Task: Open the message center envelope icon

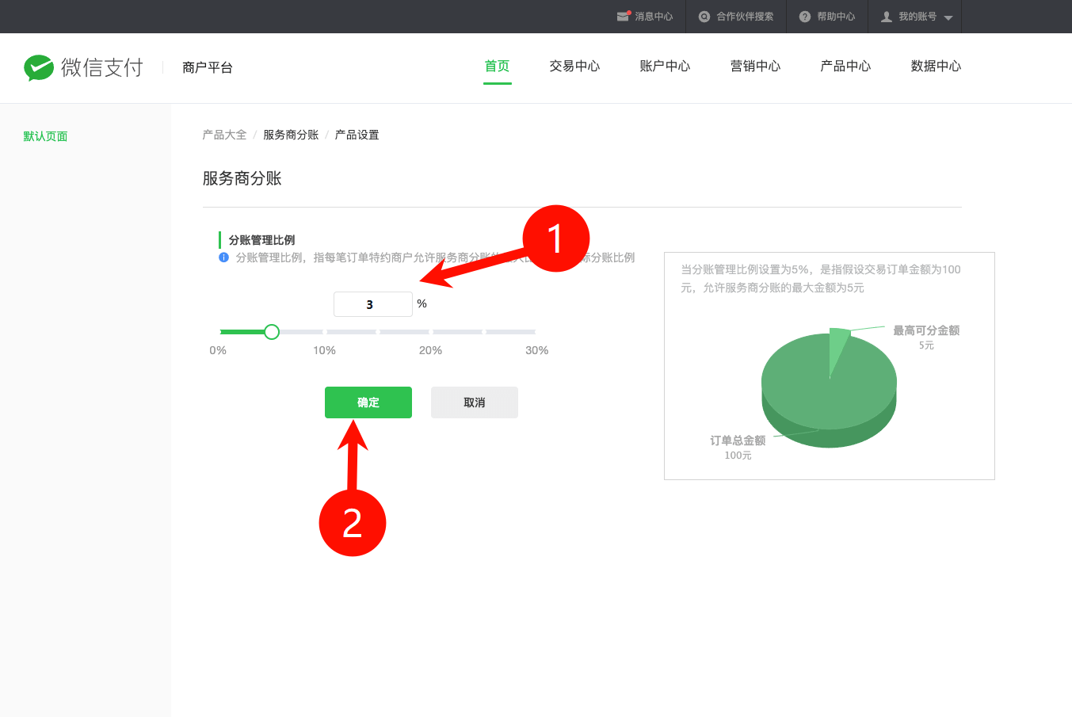Action: pos(623,17)
